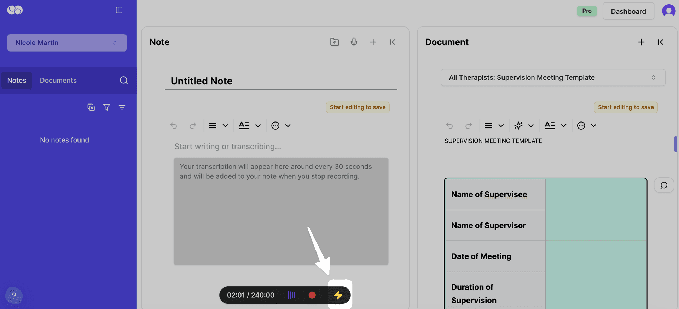Expand alignment dropdown in Document toolbar
Image resolution: width=679 pixels, height=309 pixels.
pyautogui.click(x=501, y=125)
